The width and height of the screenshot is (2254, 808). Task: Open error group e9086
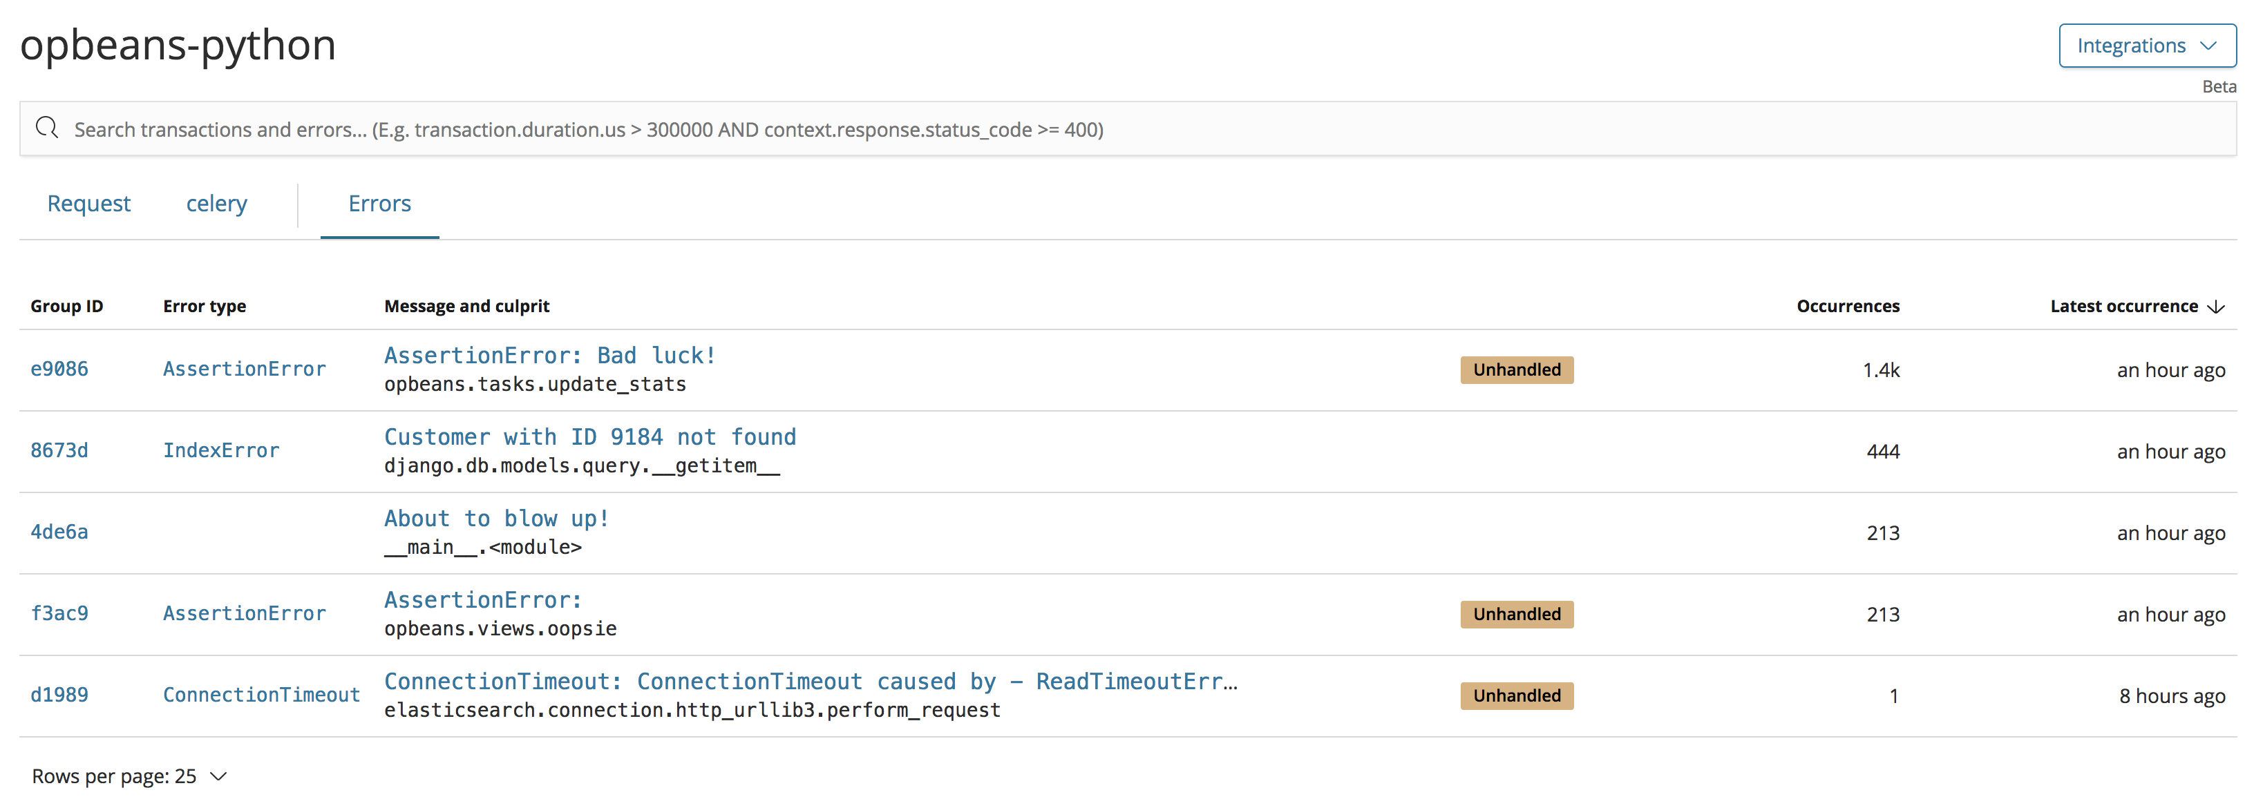pyautogui.click(x=59, y=369)
